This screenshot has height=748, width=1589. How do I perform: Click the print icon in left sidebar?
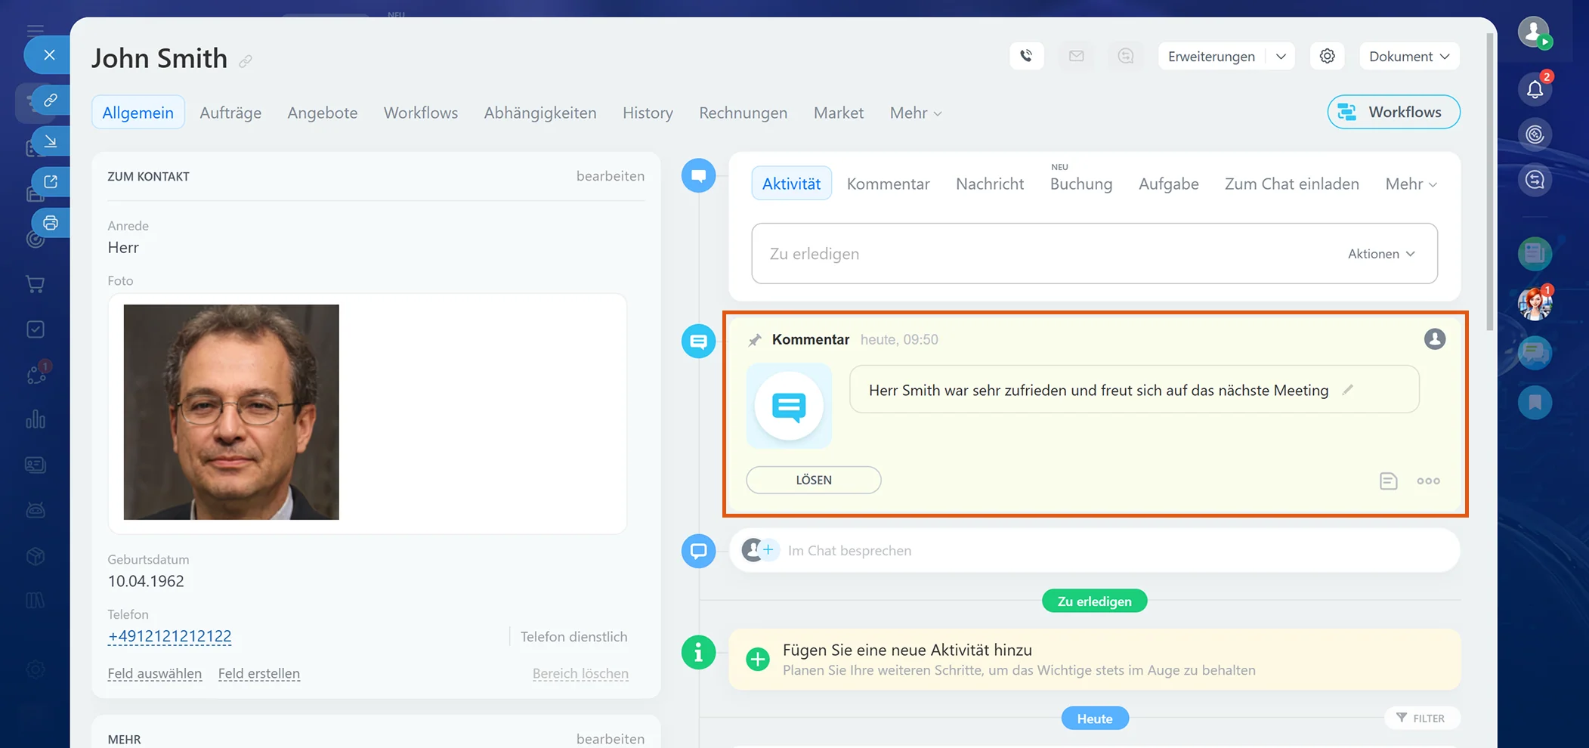tap(51, 223)
